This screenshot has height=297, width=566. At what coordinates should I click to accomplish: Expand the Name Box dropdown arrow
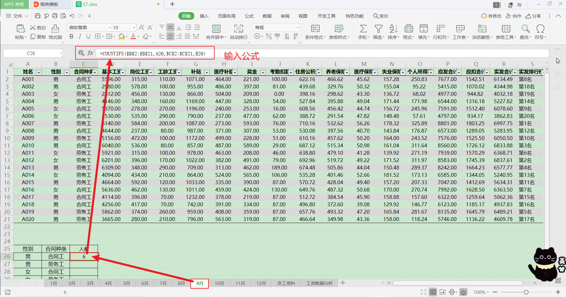(61, 53)
